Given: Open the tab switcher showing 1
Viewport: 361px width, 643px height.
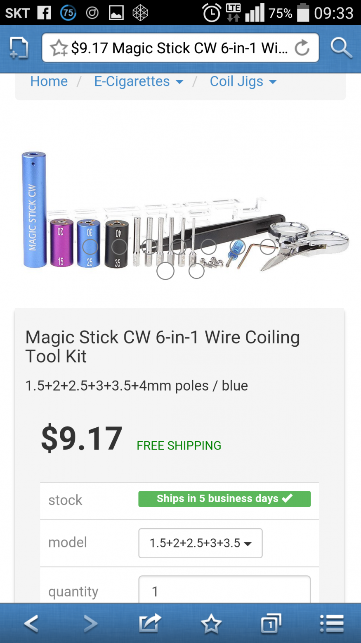Looking at the screenshot, I should pos(271,623).
